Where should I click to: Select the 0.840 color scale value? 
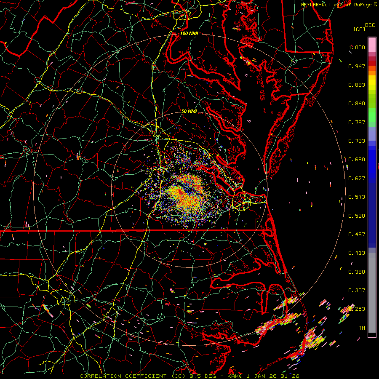pos(357,104)
